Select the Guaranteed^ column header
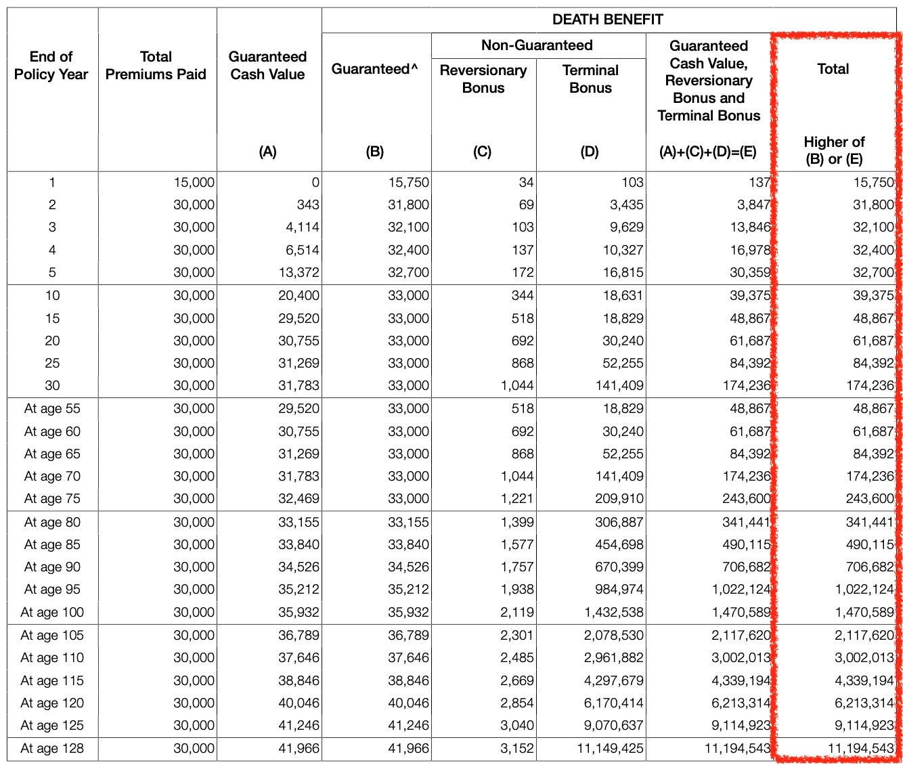Image resolution: width=903 pixels, height=765 pixels. click(374, 69)
